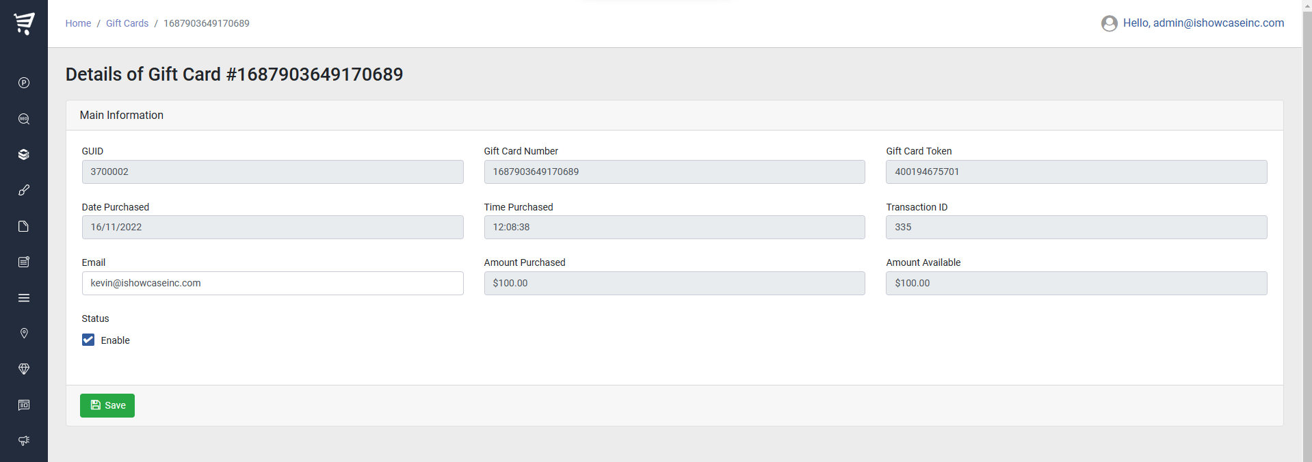Image resolution: width=1312 pixels, height=462 pixels.
Task: Open the megaphone sidebar icon
Action: 24,441
